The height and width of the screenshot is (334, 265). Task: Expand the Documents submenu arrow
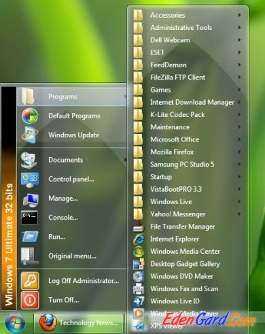click(125, 160)
